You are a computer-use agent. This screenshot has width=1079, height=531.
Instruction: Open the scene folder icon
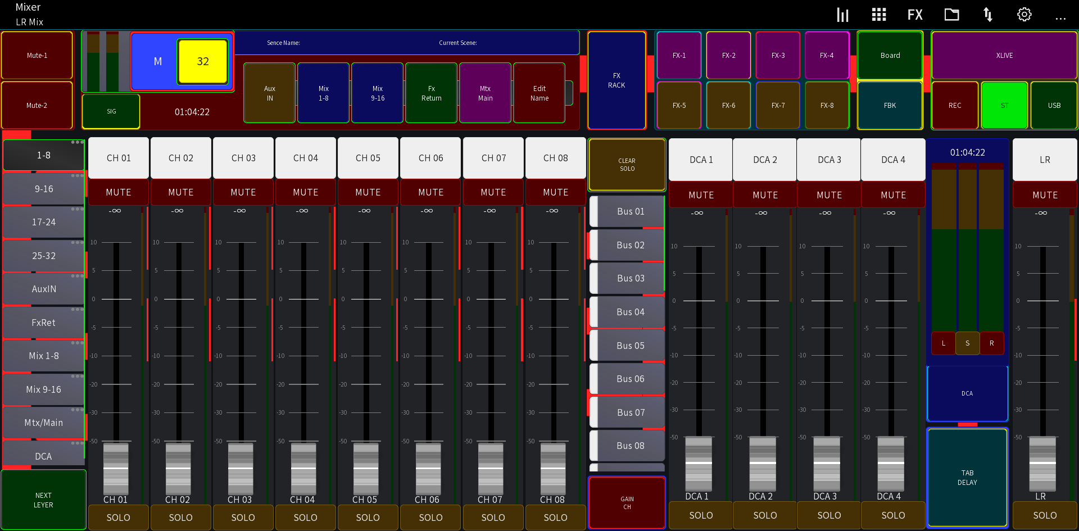[x=951, y=14]
